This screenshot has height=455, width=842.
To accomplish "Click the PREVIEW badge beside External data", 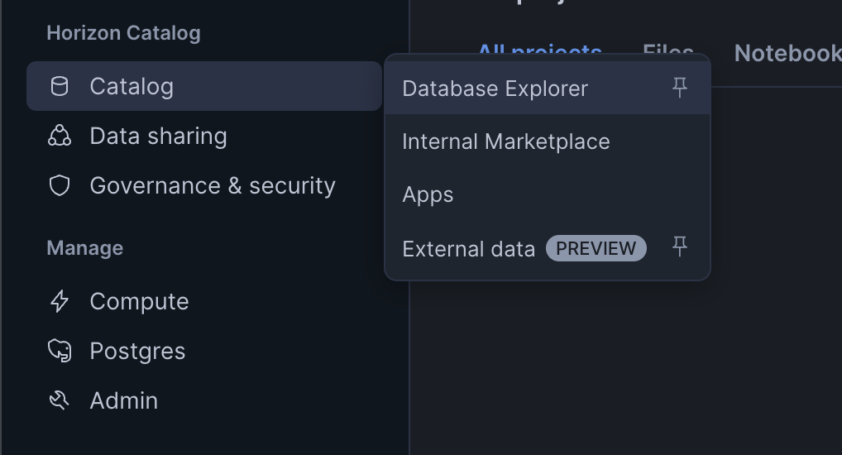I will 596,248.
